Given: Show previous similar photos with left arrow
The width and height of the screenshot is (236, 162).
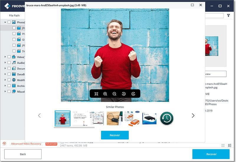Looking at the screenshot, I should tap(39, 115).
